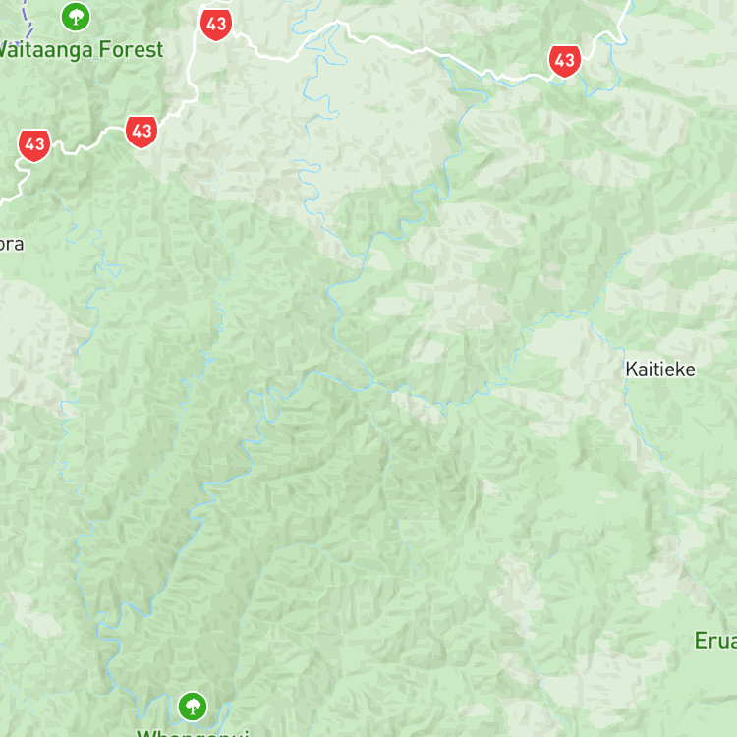Screen dimensions: 737x737
Task: Click the river confluence at the map center
Action: [x=372, y=382]
